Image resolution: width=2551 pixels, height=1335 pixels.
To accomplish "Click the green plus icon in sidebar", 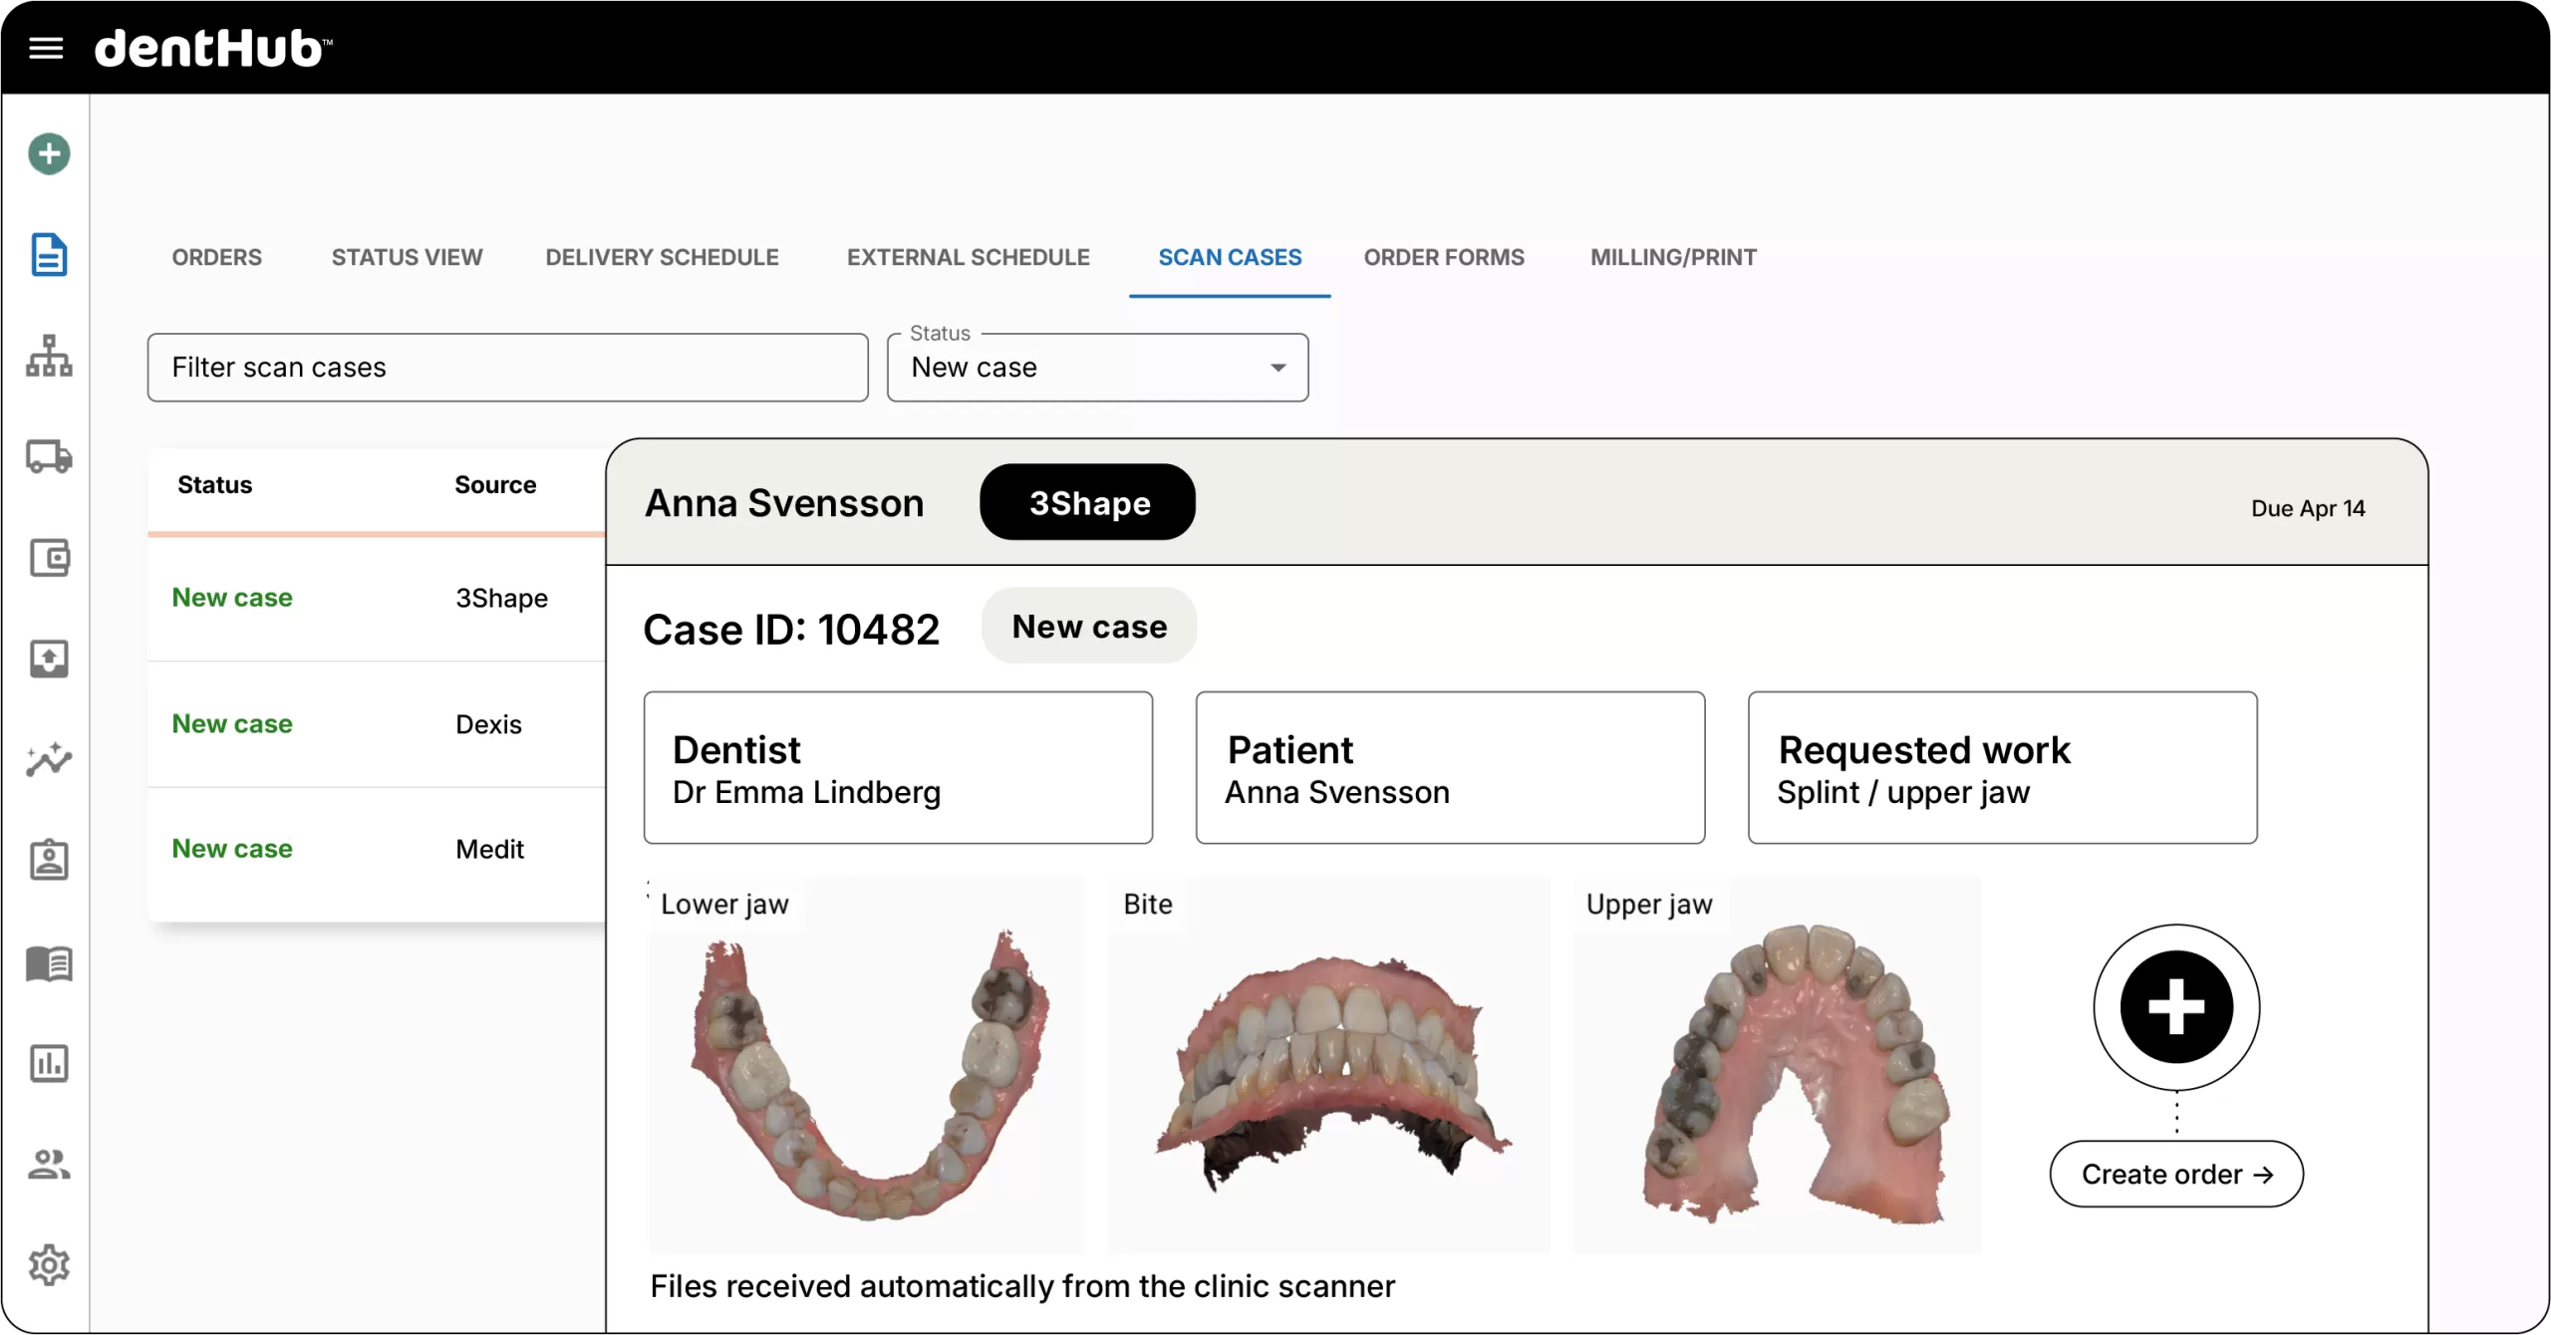I will [x=49, y=153].
